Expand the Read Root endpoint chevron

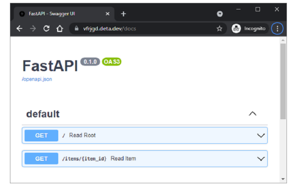tap(261, 136)
